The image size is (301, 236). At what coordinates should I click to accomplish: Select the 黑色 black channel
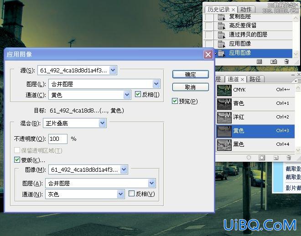(255, 144)
